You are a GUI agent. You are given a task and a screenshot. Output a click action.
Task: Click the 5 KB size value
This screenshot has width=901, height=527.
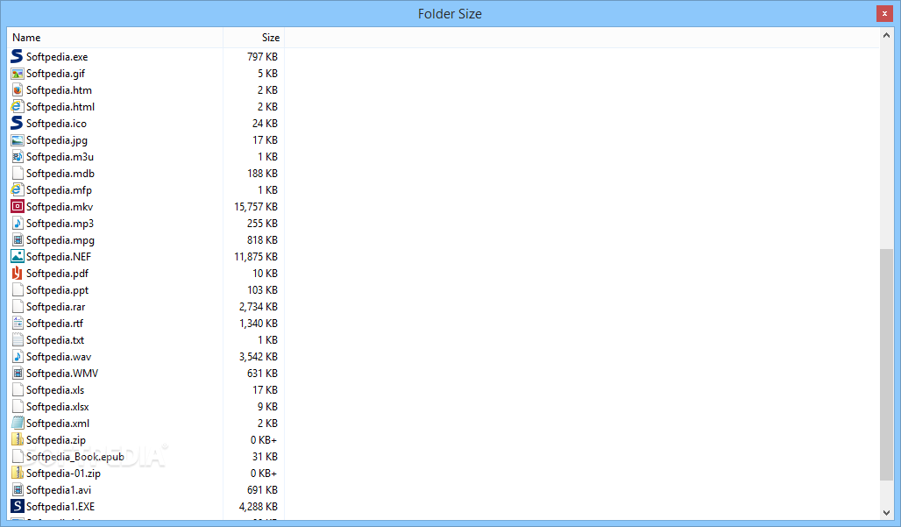pos(268,74)
